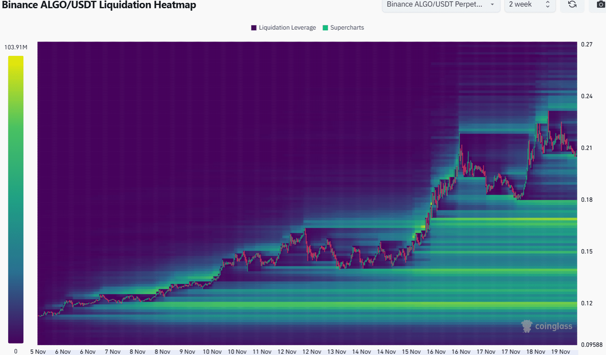606x355 pixels.
Task: Click the 15 Nov date axis label
Action: pos(411,352)
